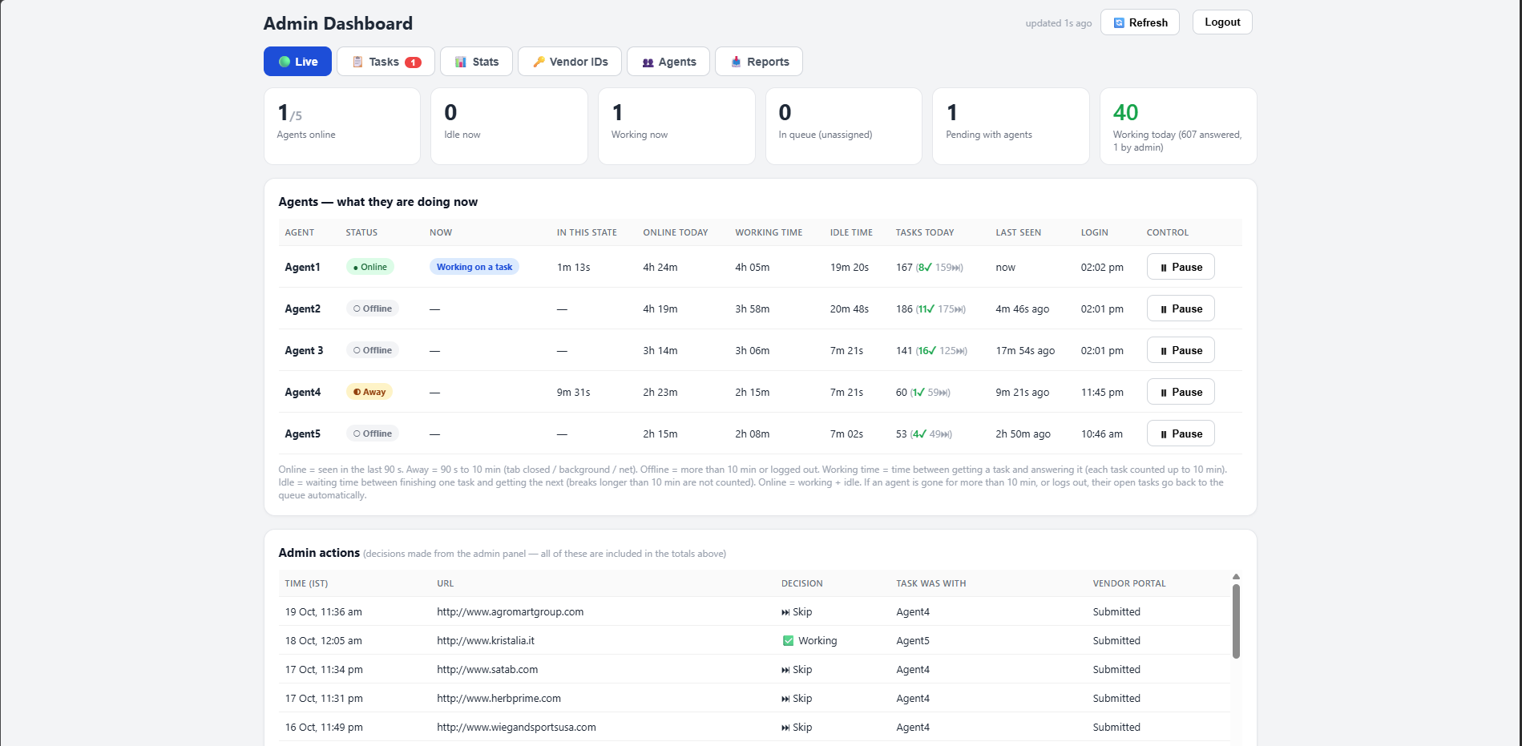Click the http://www.herbprime.com URL

(499, 698)
